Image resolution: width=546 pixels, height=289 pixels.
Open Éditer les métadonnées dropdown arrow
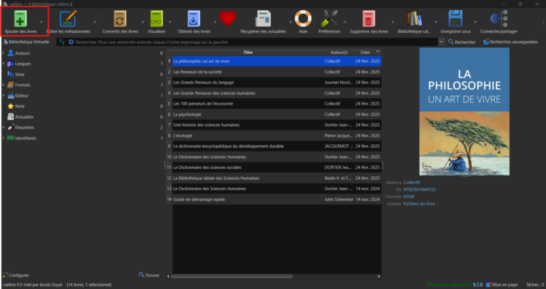(x=95, y=22)
